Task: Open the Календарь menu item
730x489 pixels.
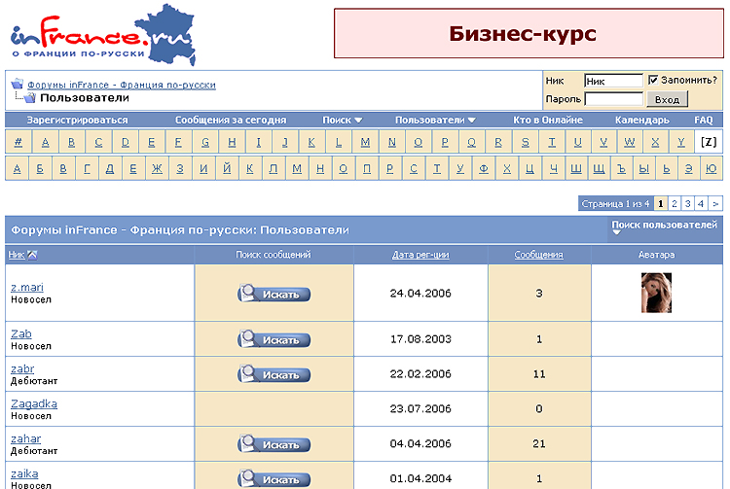Action: (x=641, y=120)
